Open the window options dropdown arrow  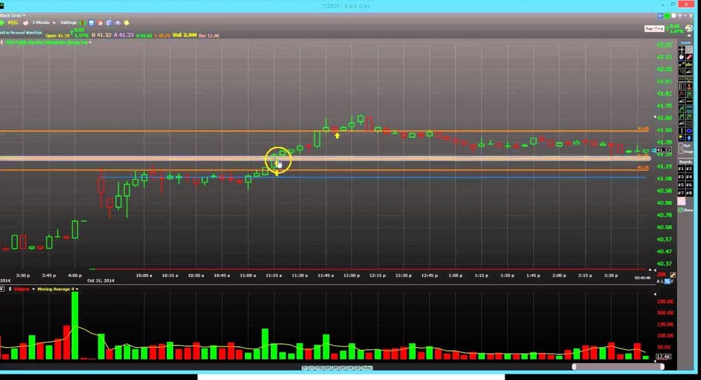tap(685, 16)
